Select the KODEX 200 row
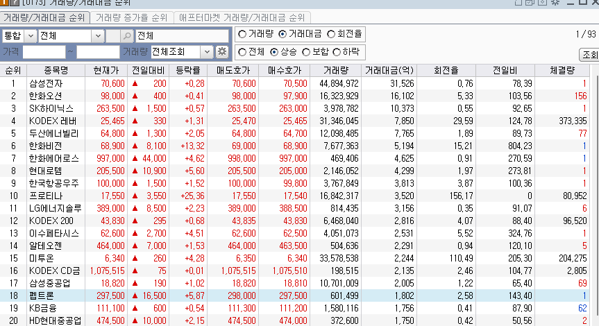Image resolution: width=599 pixels, height=326 pixels. coord(294,221)
